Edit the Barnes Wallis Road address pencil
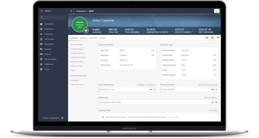The image size is (259, 138). click(212, 102)
